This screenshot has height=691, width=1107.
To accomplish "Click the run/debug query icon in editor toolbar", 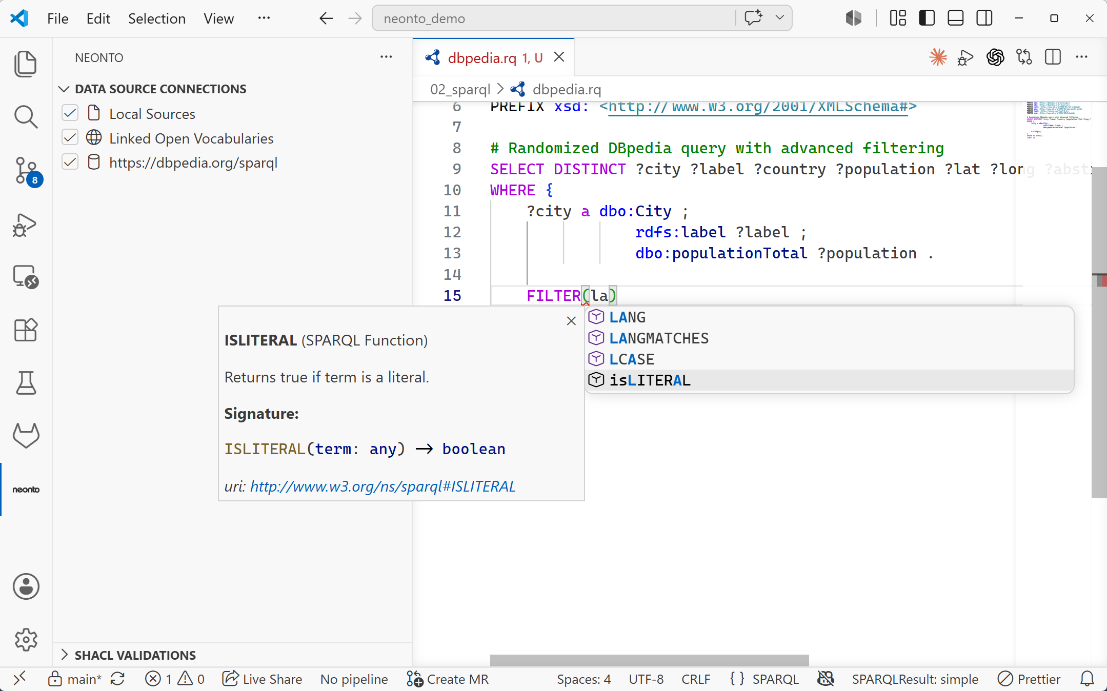I will click(966, 57).
